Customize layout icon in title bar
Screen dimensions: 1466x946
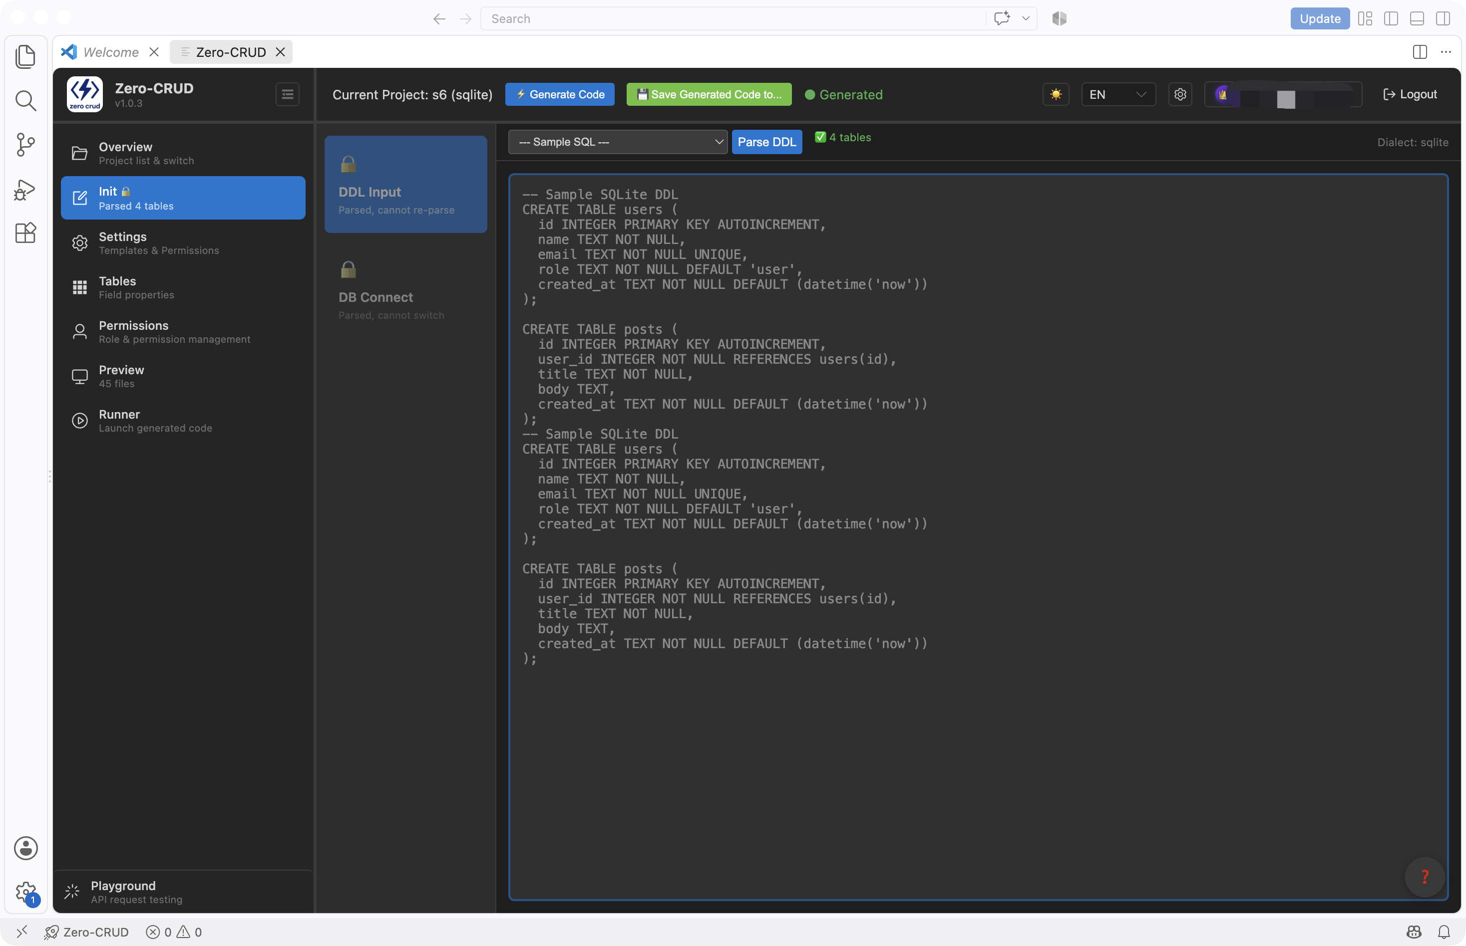tap(1365, 19)
